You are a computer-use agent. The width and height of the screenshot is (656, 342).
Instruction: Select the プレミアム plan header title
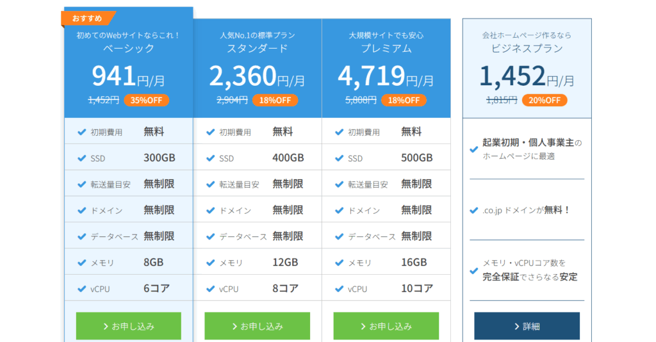[386, 49]
